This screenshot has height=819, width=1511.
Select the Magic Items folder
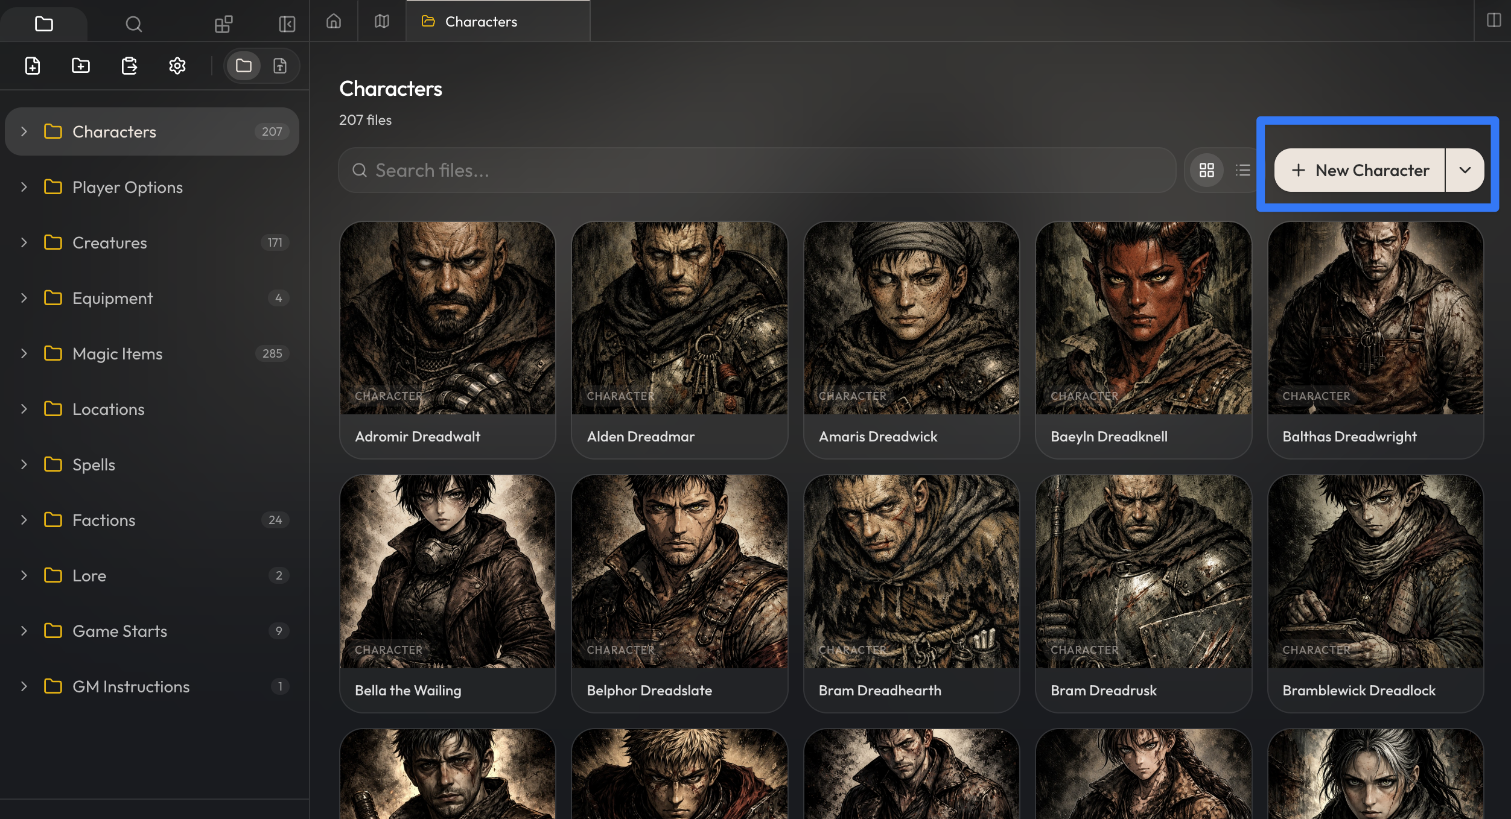click(152, 353)
